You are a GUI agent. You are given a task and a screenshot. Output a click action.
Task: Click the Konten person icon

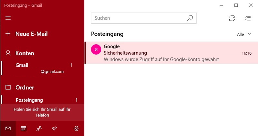8,53
